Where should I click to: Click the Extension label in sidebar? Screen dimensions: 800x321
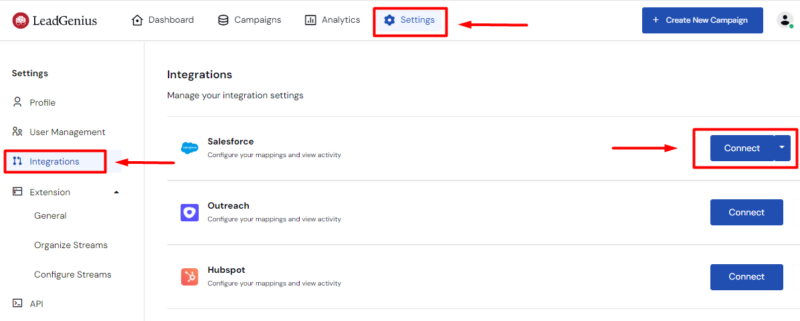[50, 193]
